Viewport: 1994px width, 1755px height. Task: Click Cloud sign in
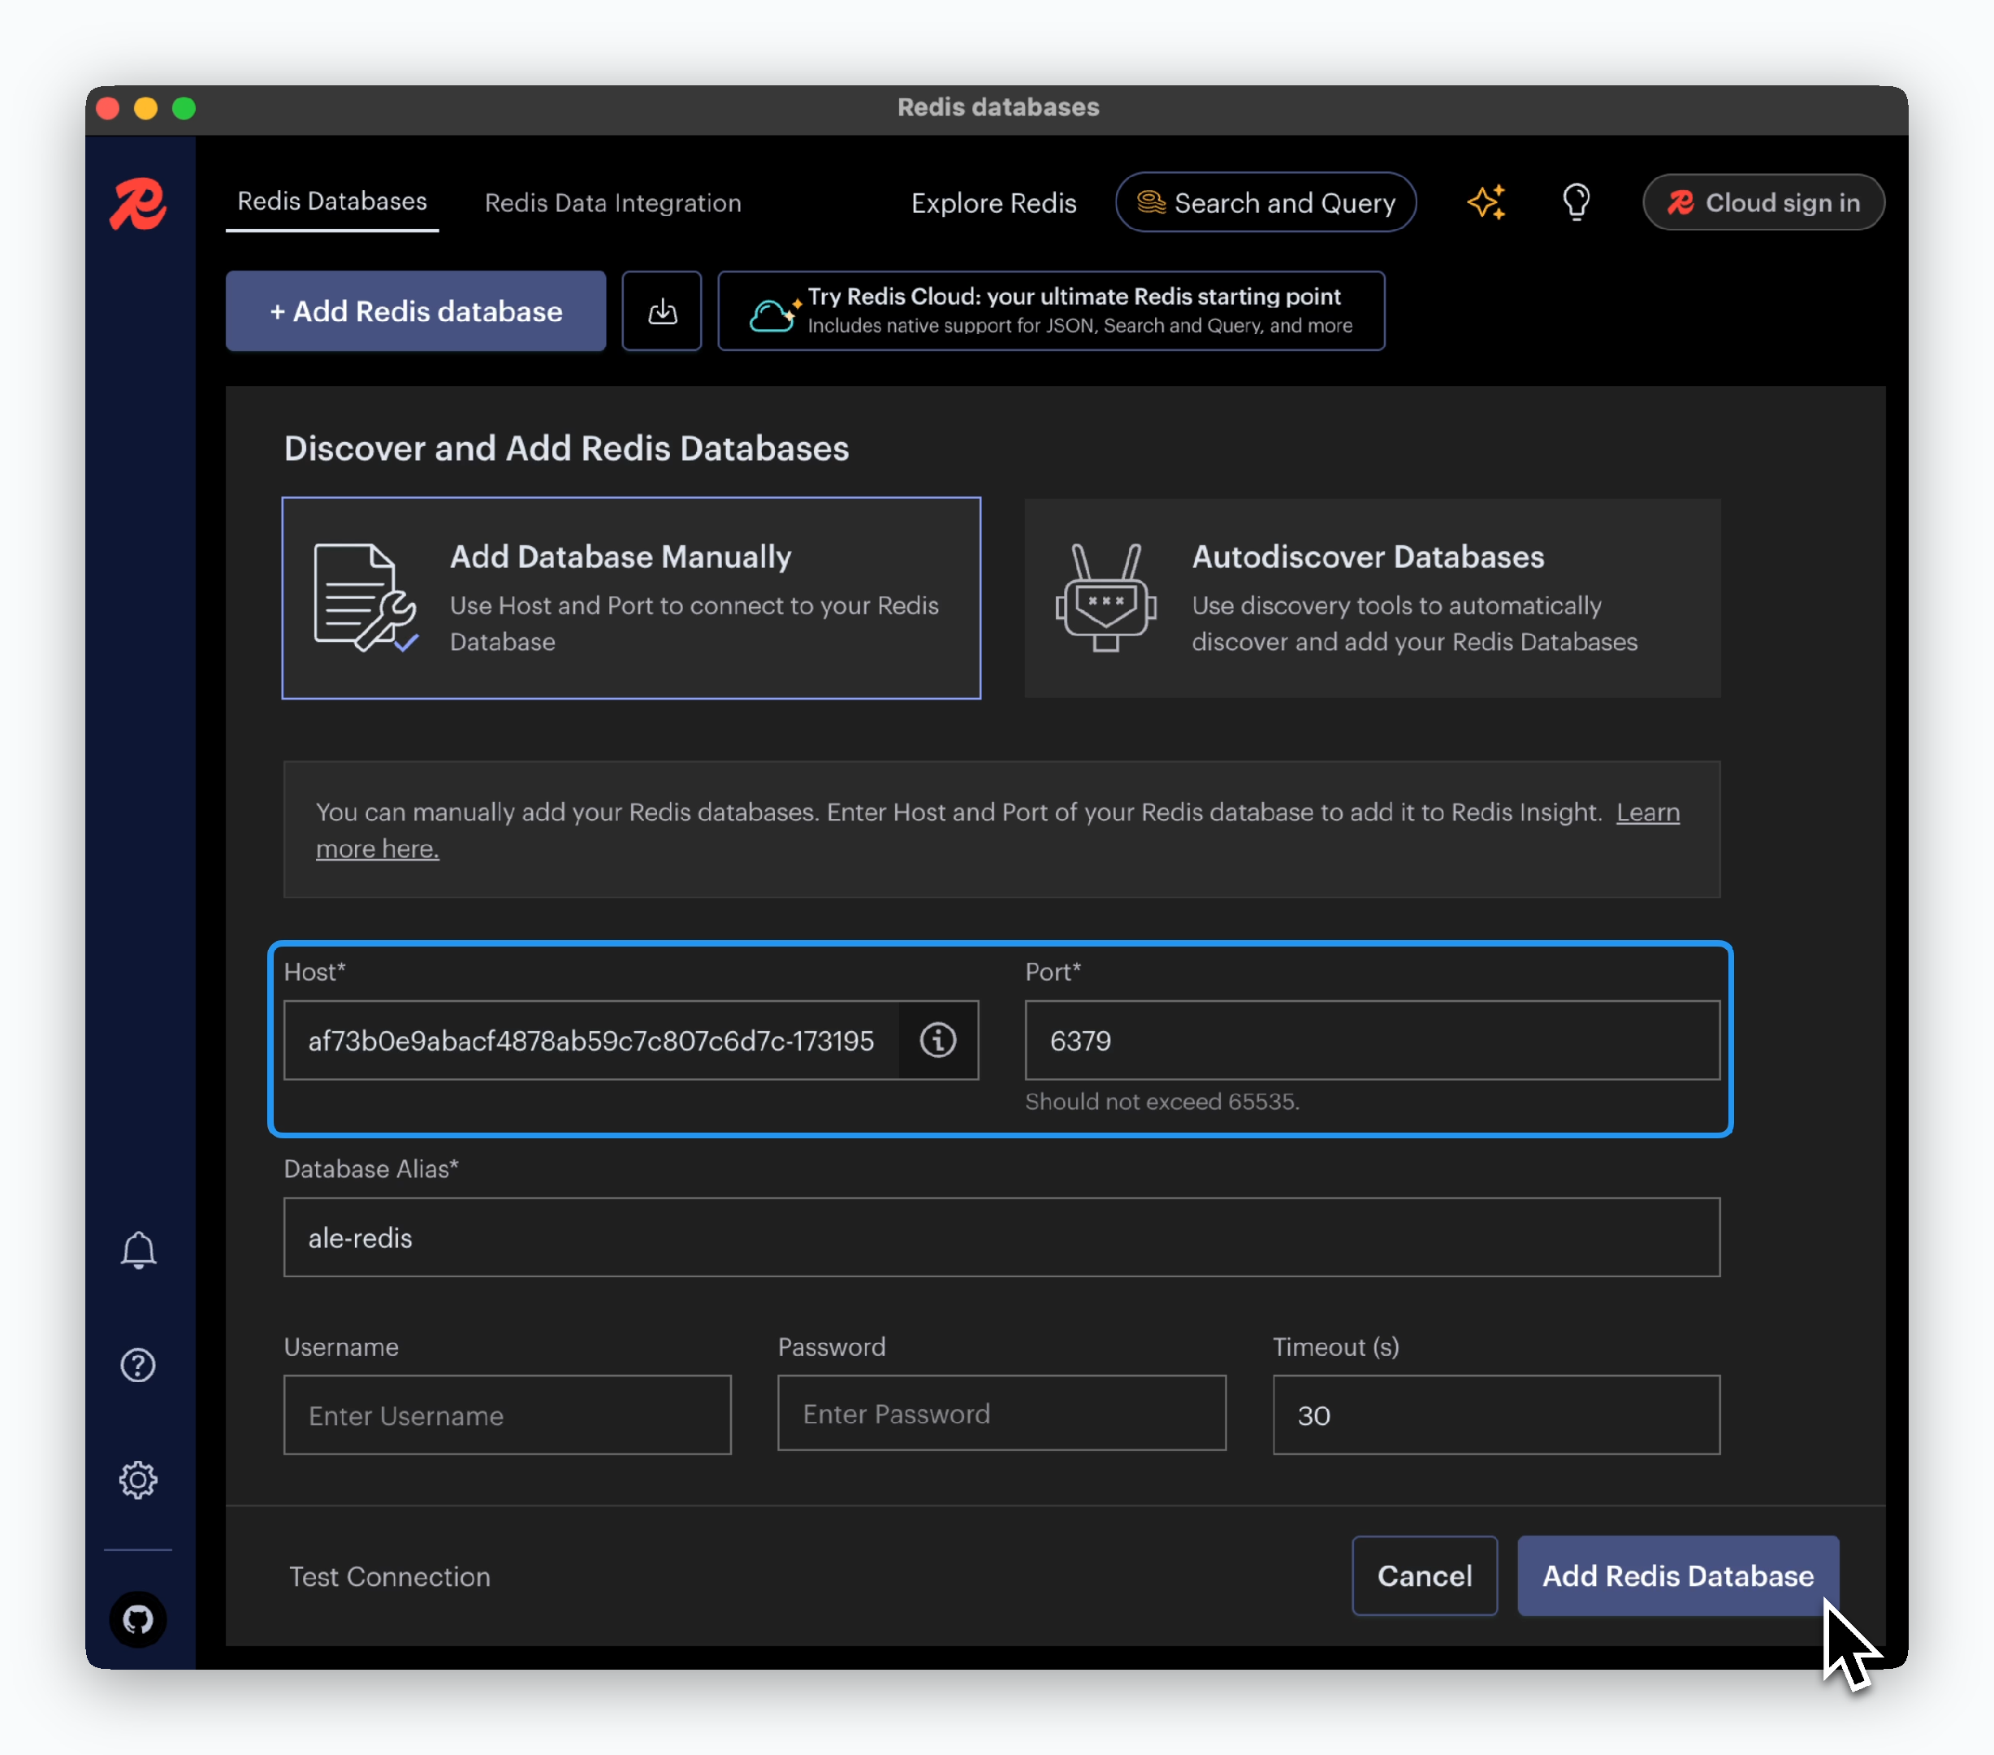pyautogui.click(x=1764, y=202)
